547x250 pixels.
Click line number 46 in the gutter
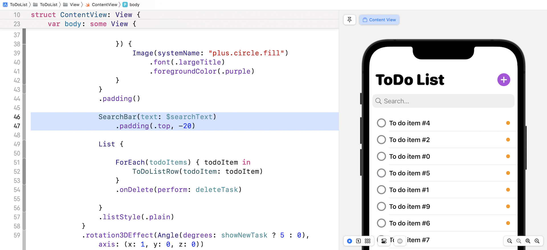click(x=17, y=117)
